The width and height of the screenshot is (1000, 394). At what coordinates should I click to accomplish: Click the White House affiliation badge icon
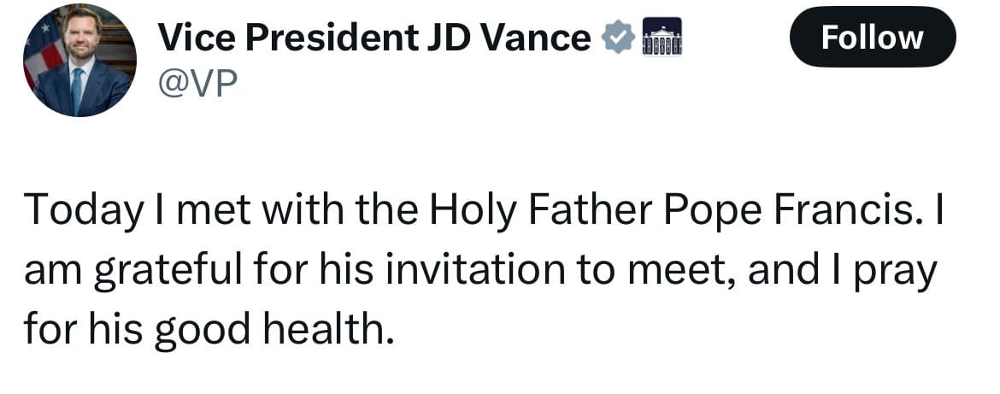coord(662,38)
